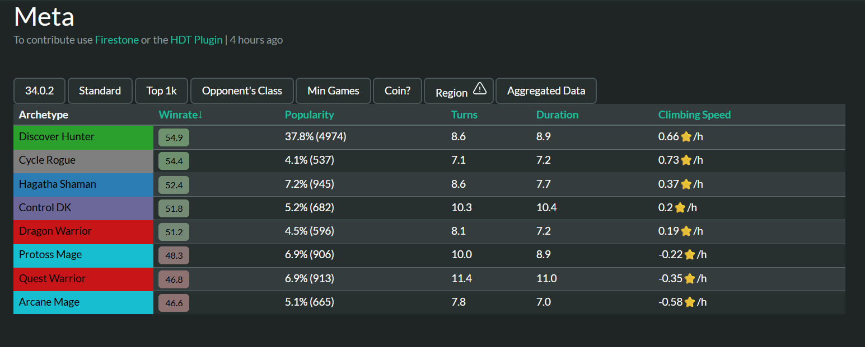Click the star icon in Cycle Rogue row

click(x=686, y=160)
